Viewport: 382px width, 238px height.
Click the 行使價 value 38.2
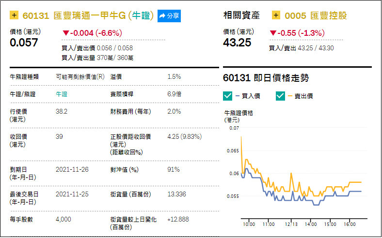[62, 112]
